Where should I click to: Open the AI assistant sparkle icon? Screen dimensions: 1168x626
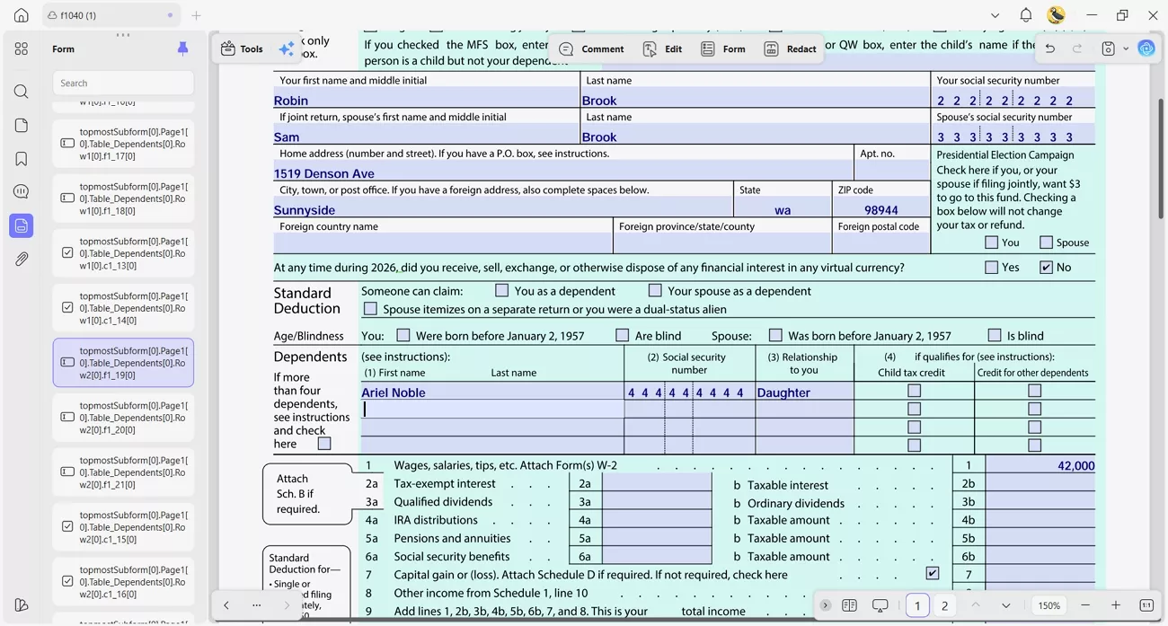[x=286, y=49]
